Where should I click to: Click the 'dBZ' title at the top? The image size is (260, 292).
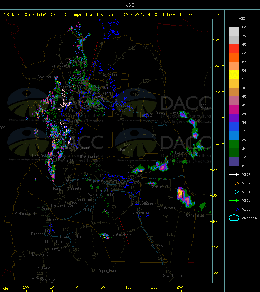(x=130, y=5)
